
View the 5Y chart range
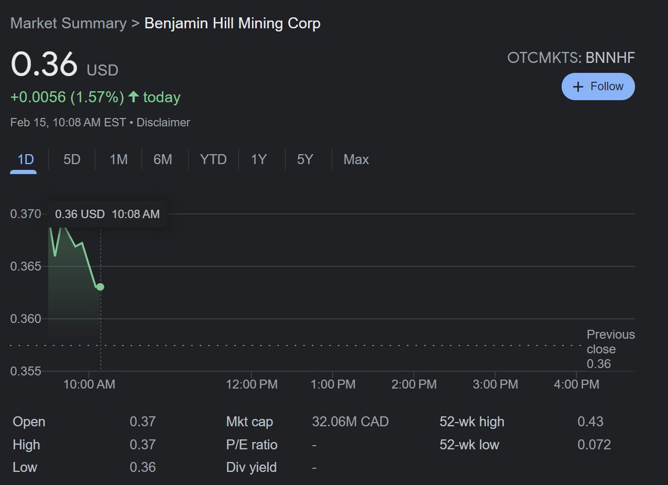click(x=305, y=160)
